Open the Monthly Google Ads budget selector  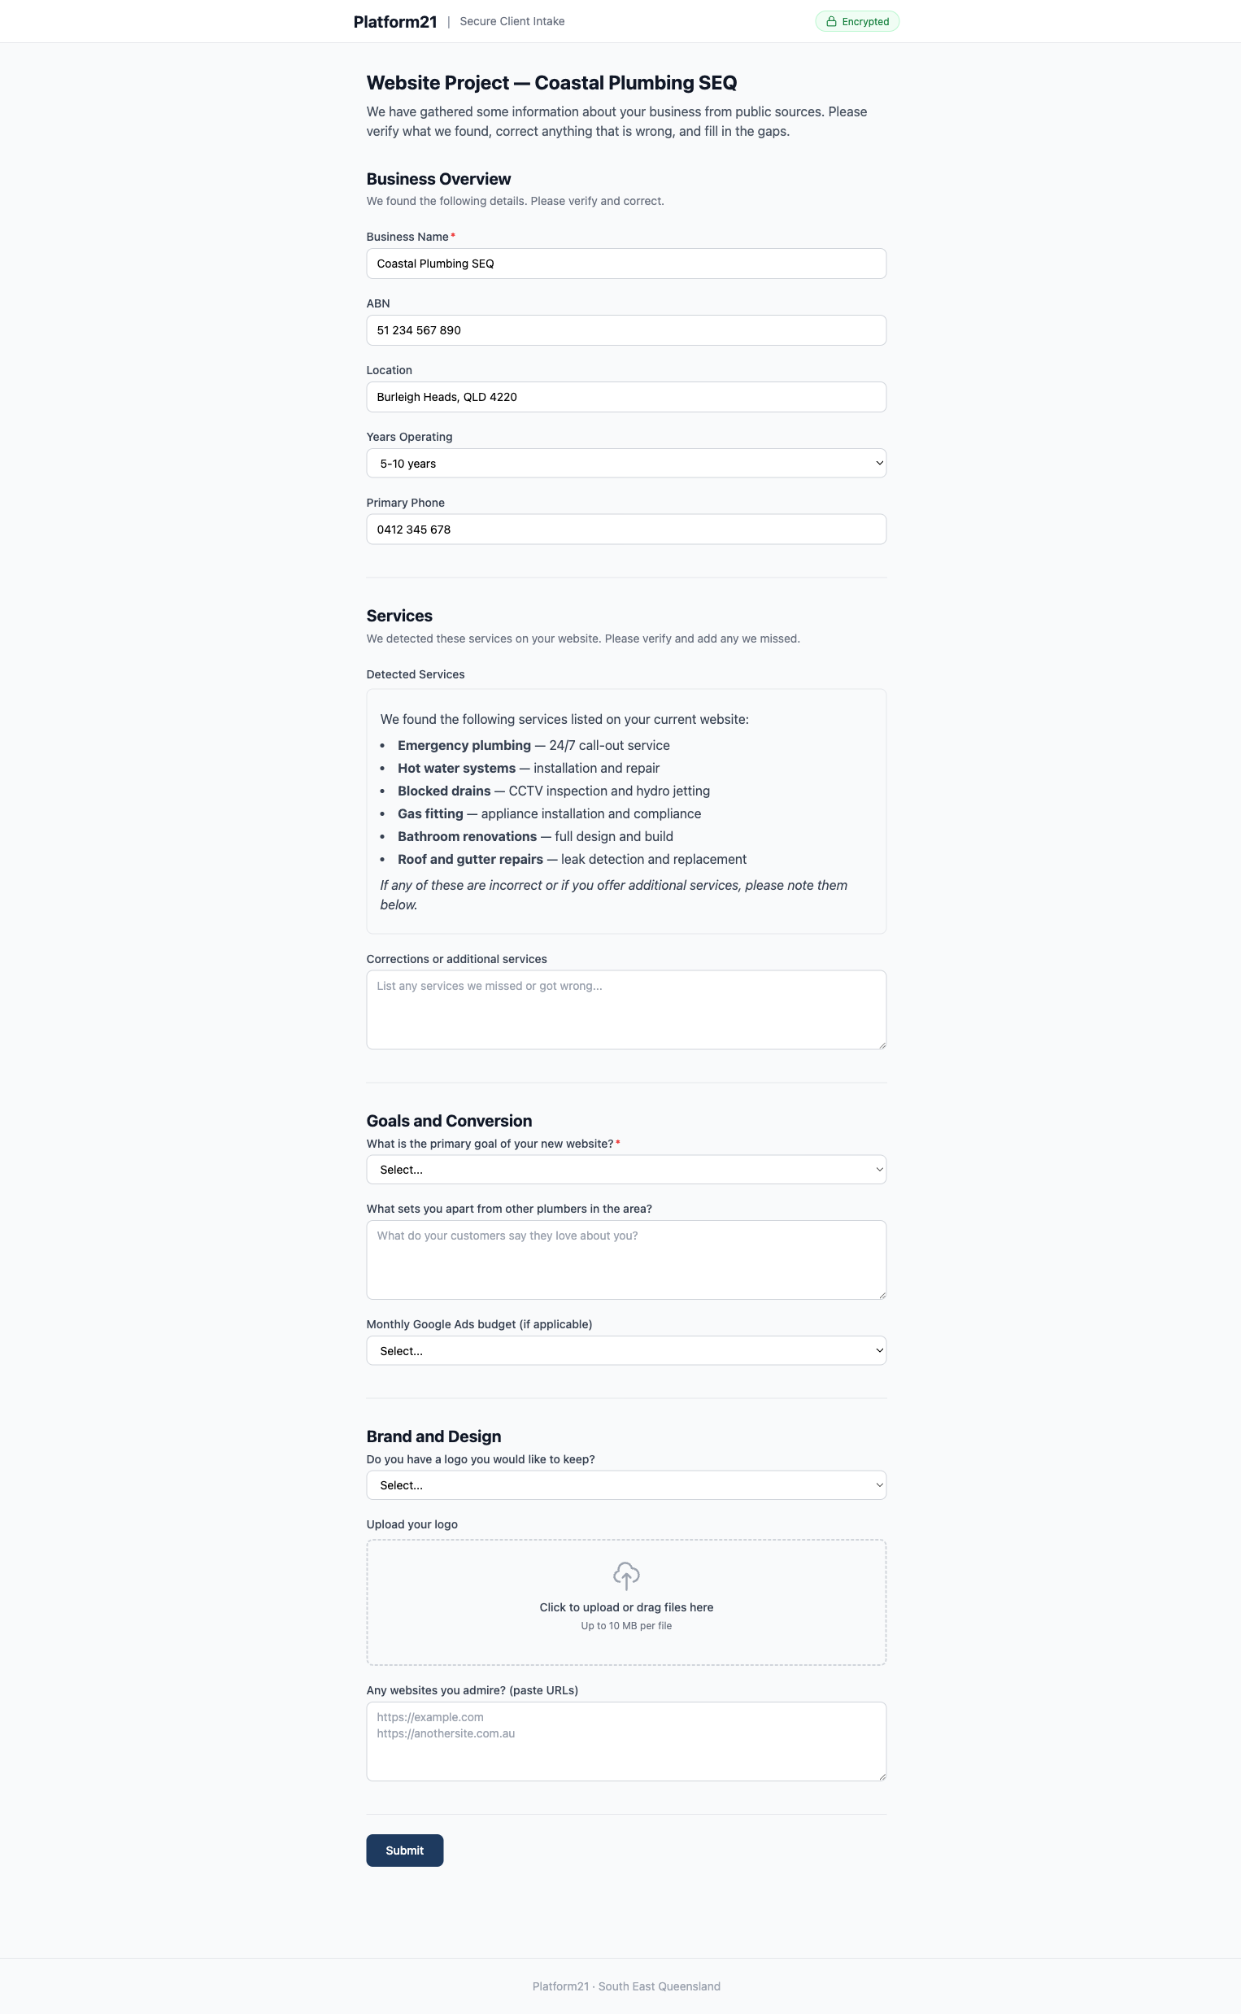click(626, 1350)
